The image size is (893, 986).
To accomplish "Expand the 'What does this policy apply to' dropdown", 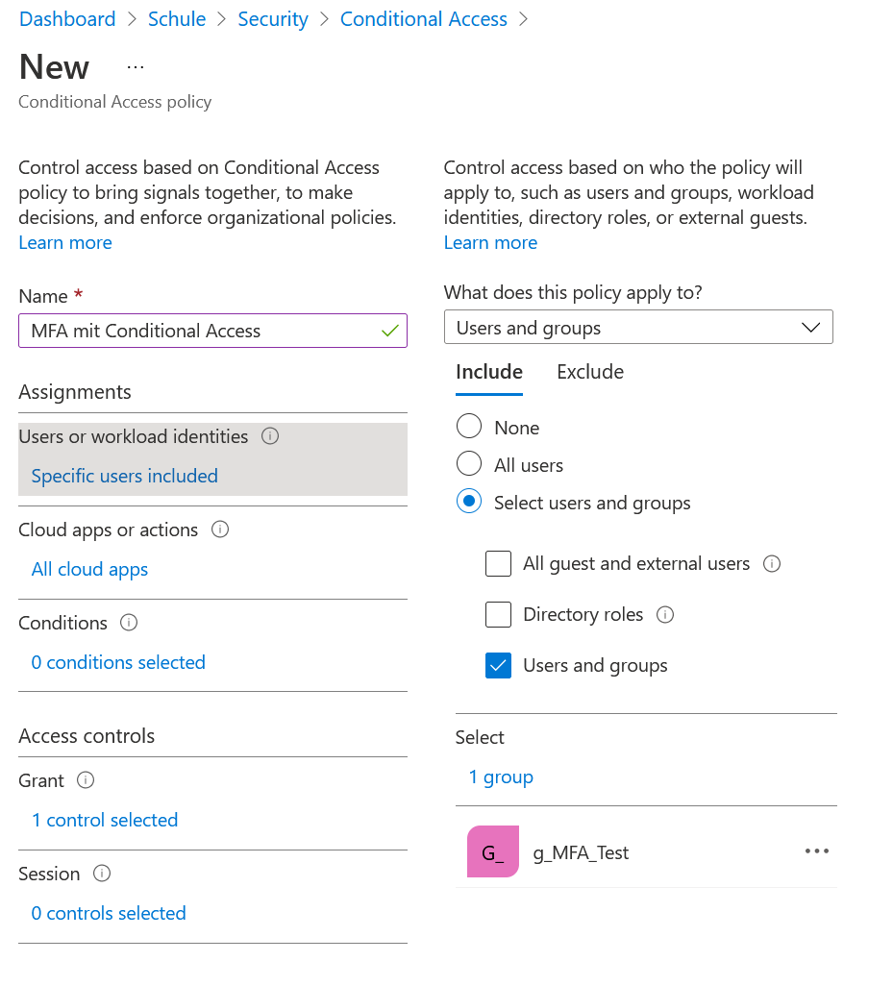I will pos(638,328).
